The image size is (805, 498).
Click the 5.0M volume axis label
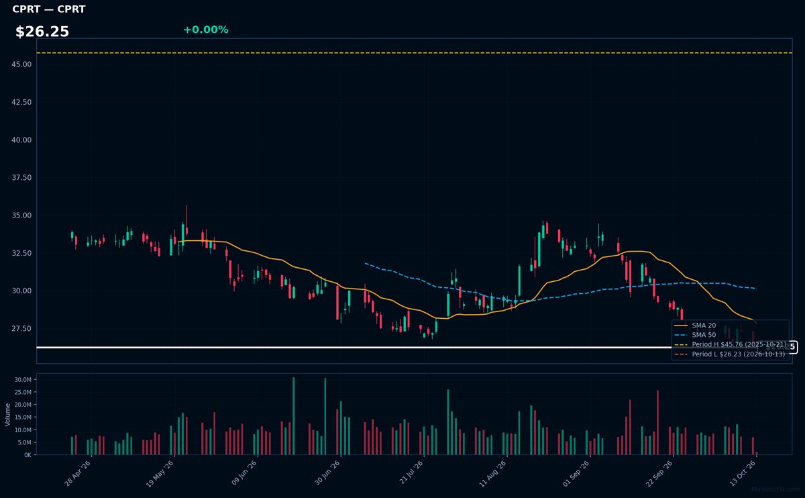(x=24, y=442)
